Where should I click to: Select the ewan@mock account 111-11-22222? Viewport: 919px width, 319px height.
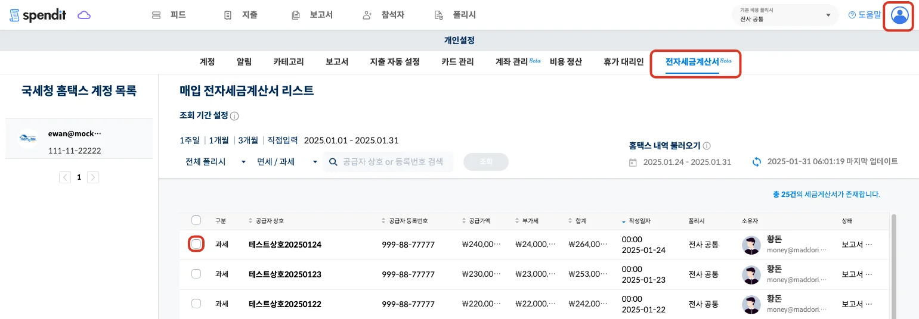[79, 139]
